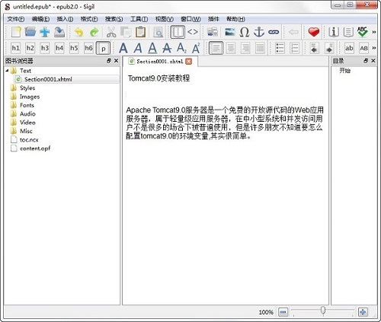Increase paragraph indent
This screenshot has height=322, width=381.
click(x=329, y=48)
